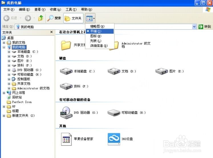Expand 网上邻居 tree node
Screen dimensions: 213x158
(4, 93)
